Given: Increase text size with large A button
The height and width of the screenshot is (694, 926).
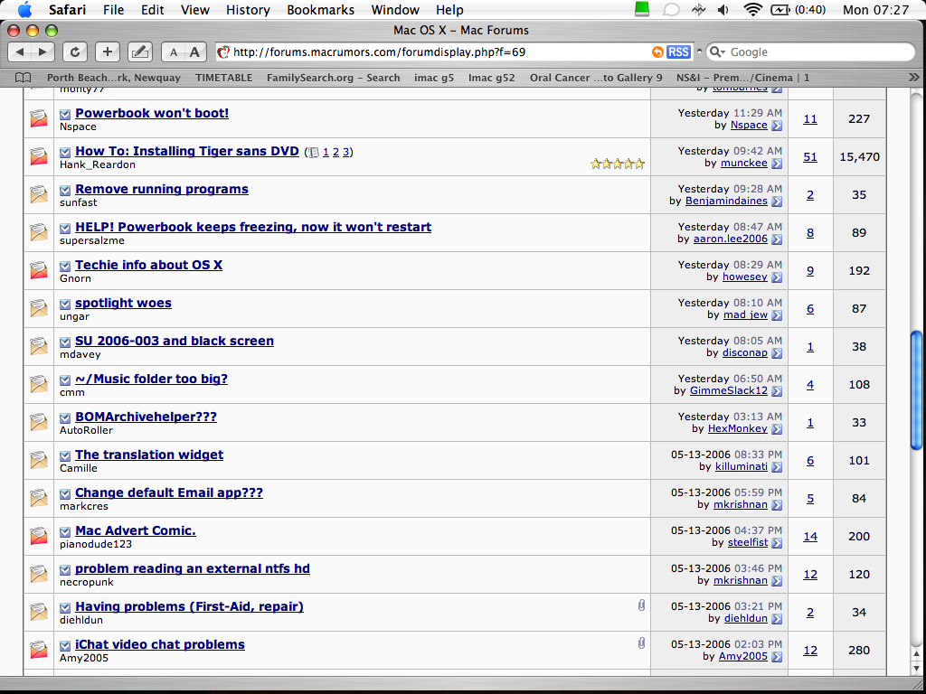Looking at the screenshot, I should pyautogui.click(x=195, y=52).
